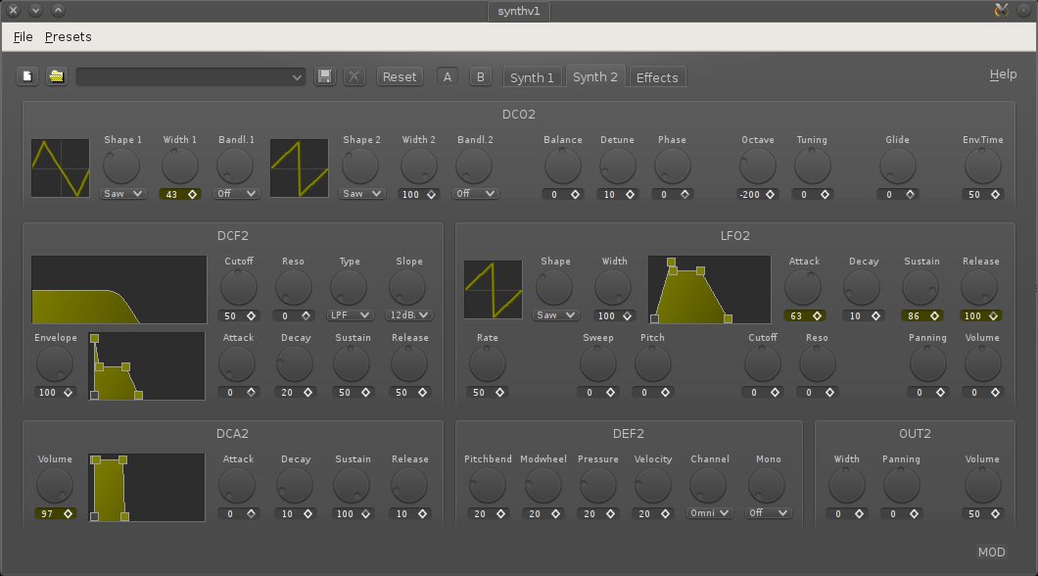Toggle the MOD indicator in the status bar
The width and height of the screenshot is (1038, 576).
coord(991,552)
